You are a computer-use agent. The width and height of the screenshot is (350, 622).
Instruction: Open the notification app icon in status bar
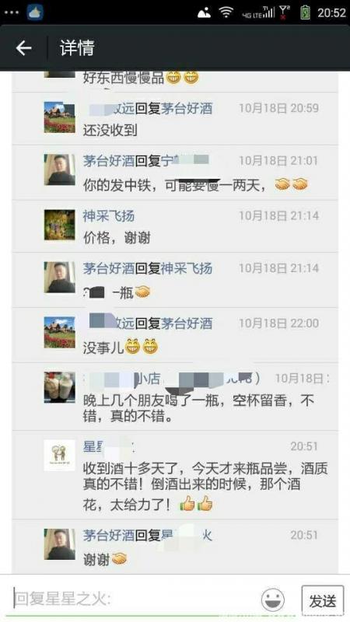pos(35,12)
